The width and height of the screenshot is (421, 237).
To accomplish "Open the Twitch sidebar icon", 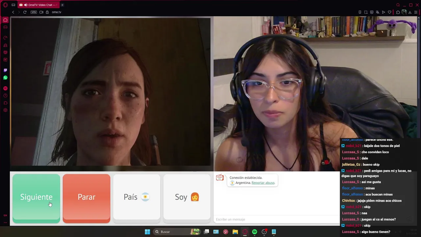I will (5, 70).
